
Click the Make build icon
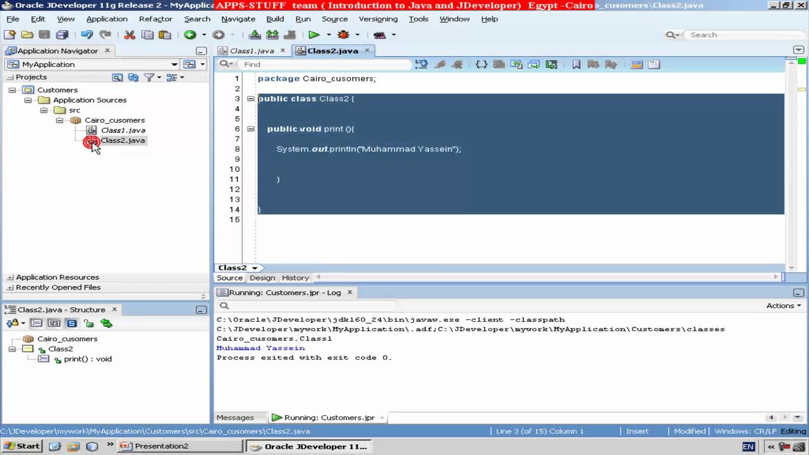[255, 35]
